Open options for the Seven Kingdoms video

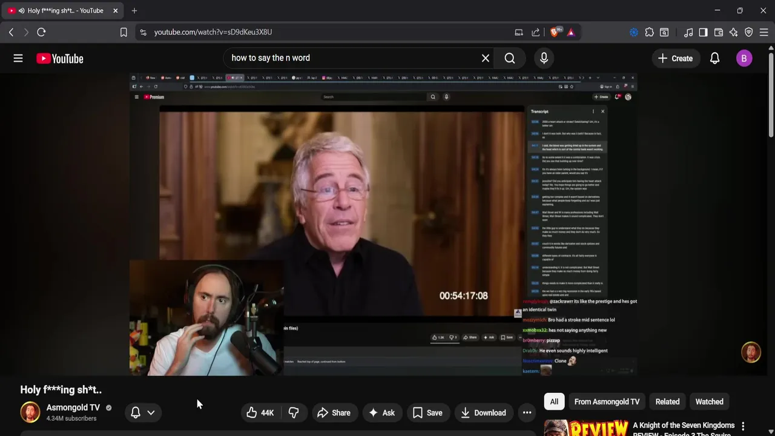[743, 426]
